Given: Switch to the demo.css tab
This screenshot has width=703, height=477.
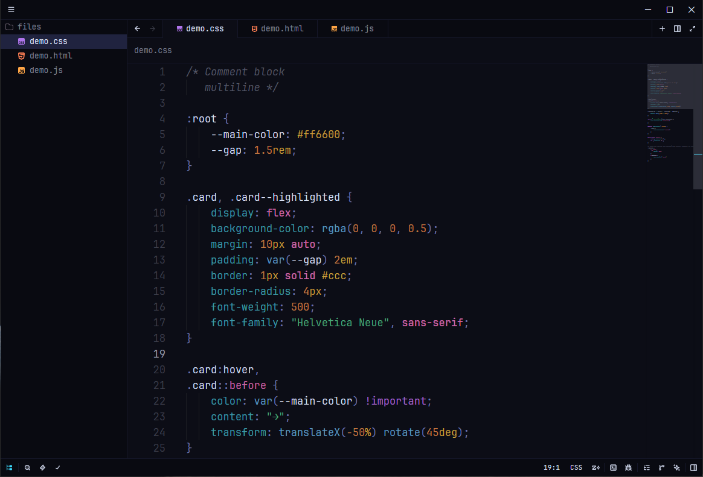Looking at the screenshot, I should (x=200, y=28).
